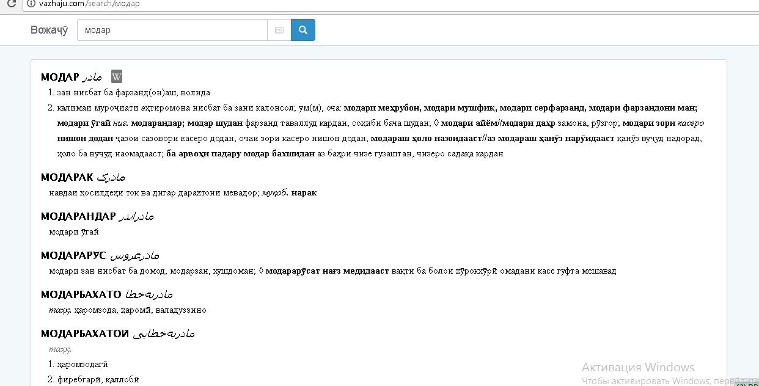This screenshot has width=759, height=386.
Task: Select the МОДАРБАХАТО entry heading
Action: (81, 294)
